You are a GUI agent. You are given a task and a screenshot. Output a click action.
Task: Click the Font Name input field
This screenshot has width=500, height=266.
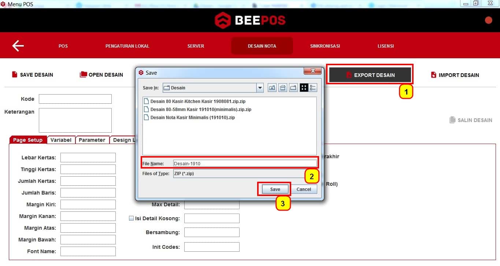(x=88, y=251)
